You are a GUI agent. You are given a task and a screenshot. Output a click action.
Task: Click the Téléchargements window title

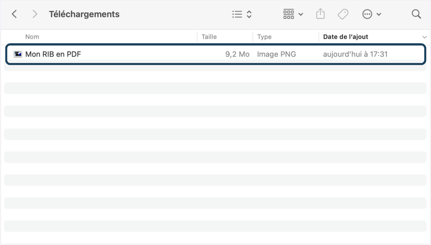click(x=84, y=14)
